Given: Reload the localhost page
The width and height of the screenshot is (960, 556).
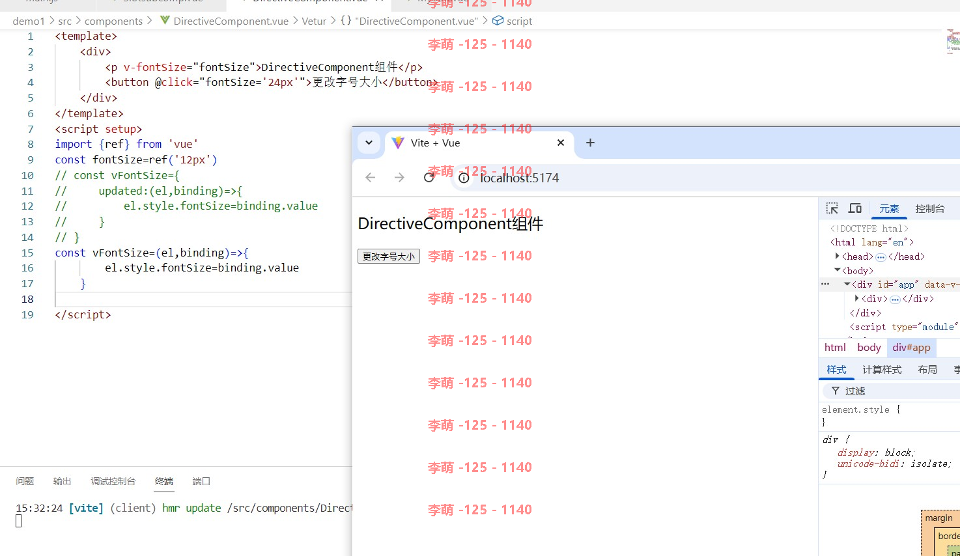Looking at the screenshot, I should (x=429, y=178).
